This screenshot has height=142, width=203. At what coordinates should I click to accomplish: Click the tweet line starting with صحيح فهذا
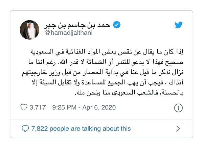(x=106, y=62)
